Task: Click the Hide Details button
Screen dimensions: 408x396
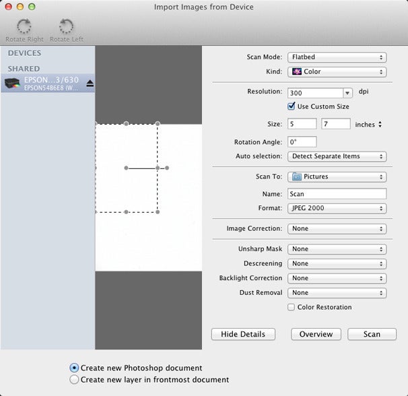Action: coord(243,334)
